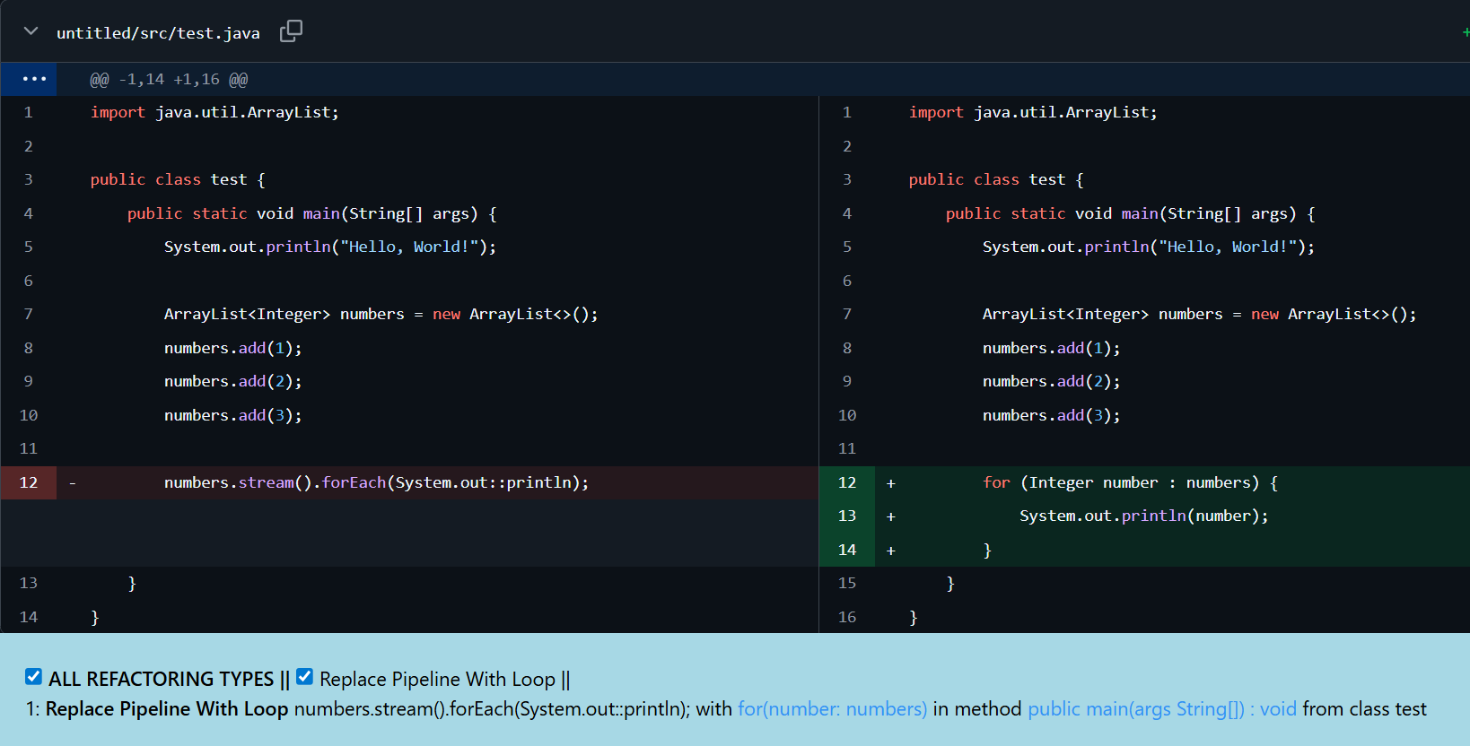
Task: Toggle the ALL REFACTORING TYPES checkbox
Action: tap(34, 677)
